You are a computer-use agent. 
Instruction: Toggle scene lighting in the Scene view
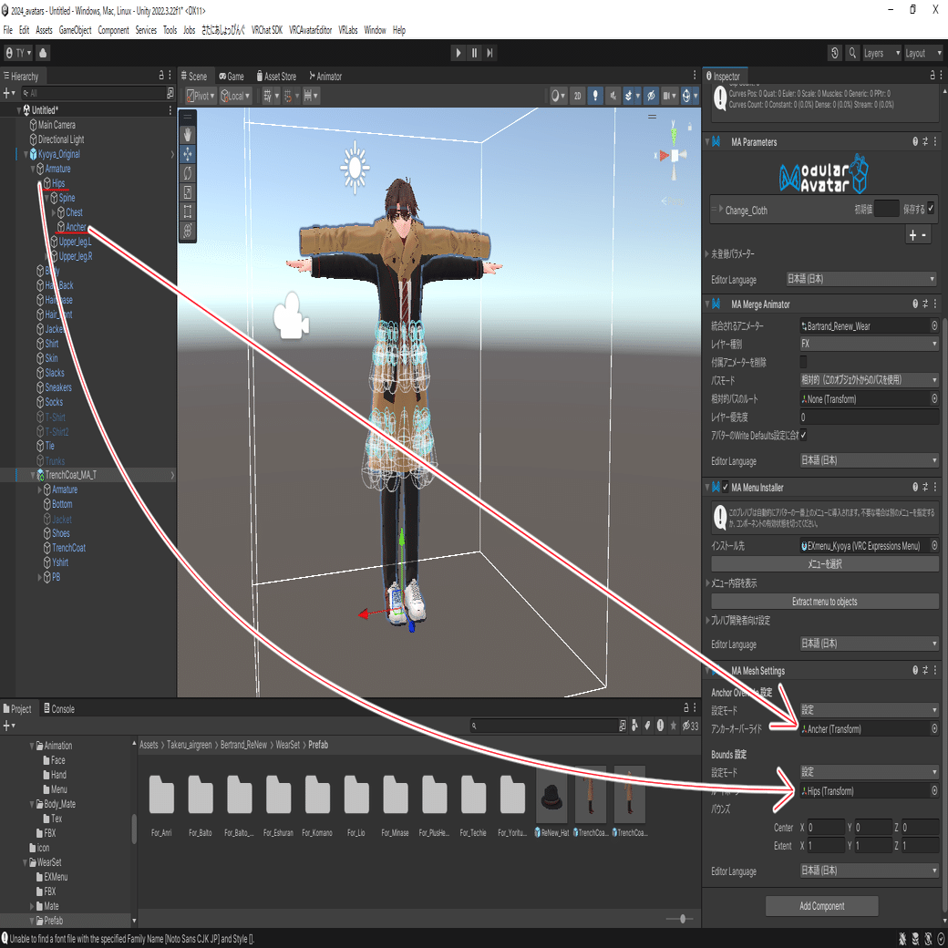595,96
